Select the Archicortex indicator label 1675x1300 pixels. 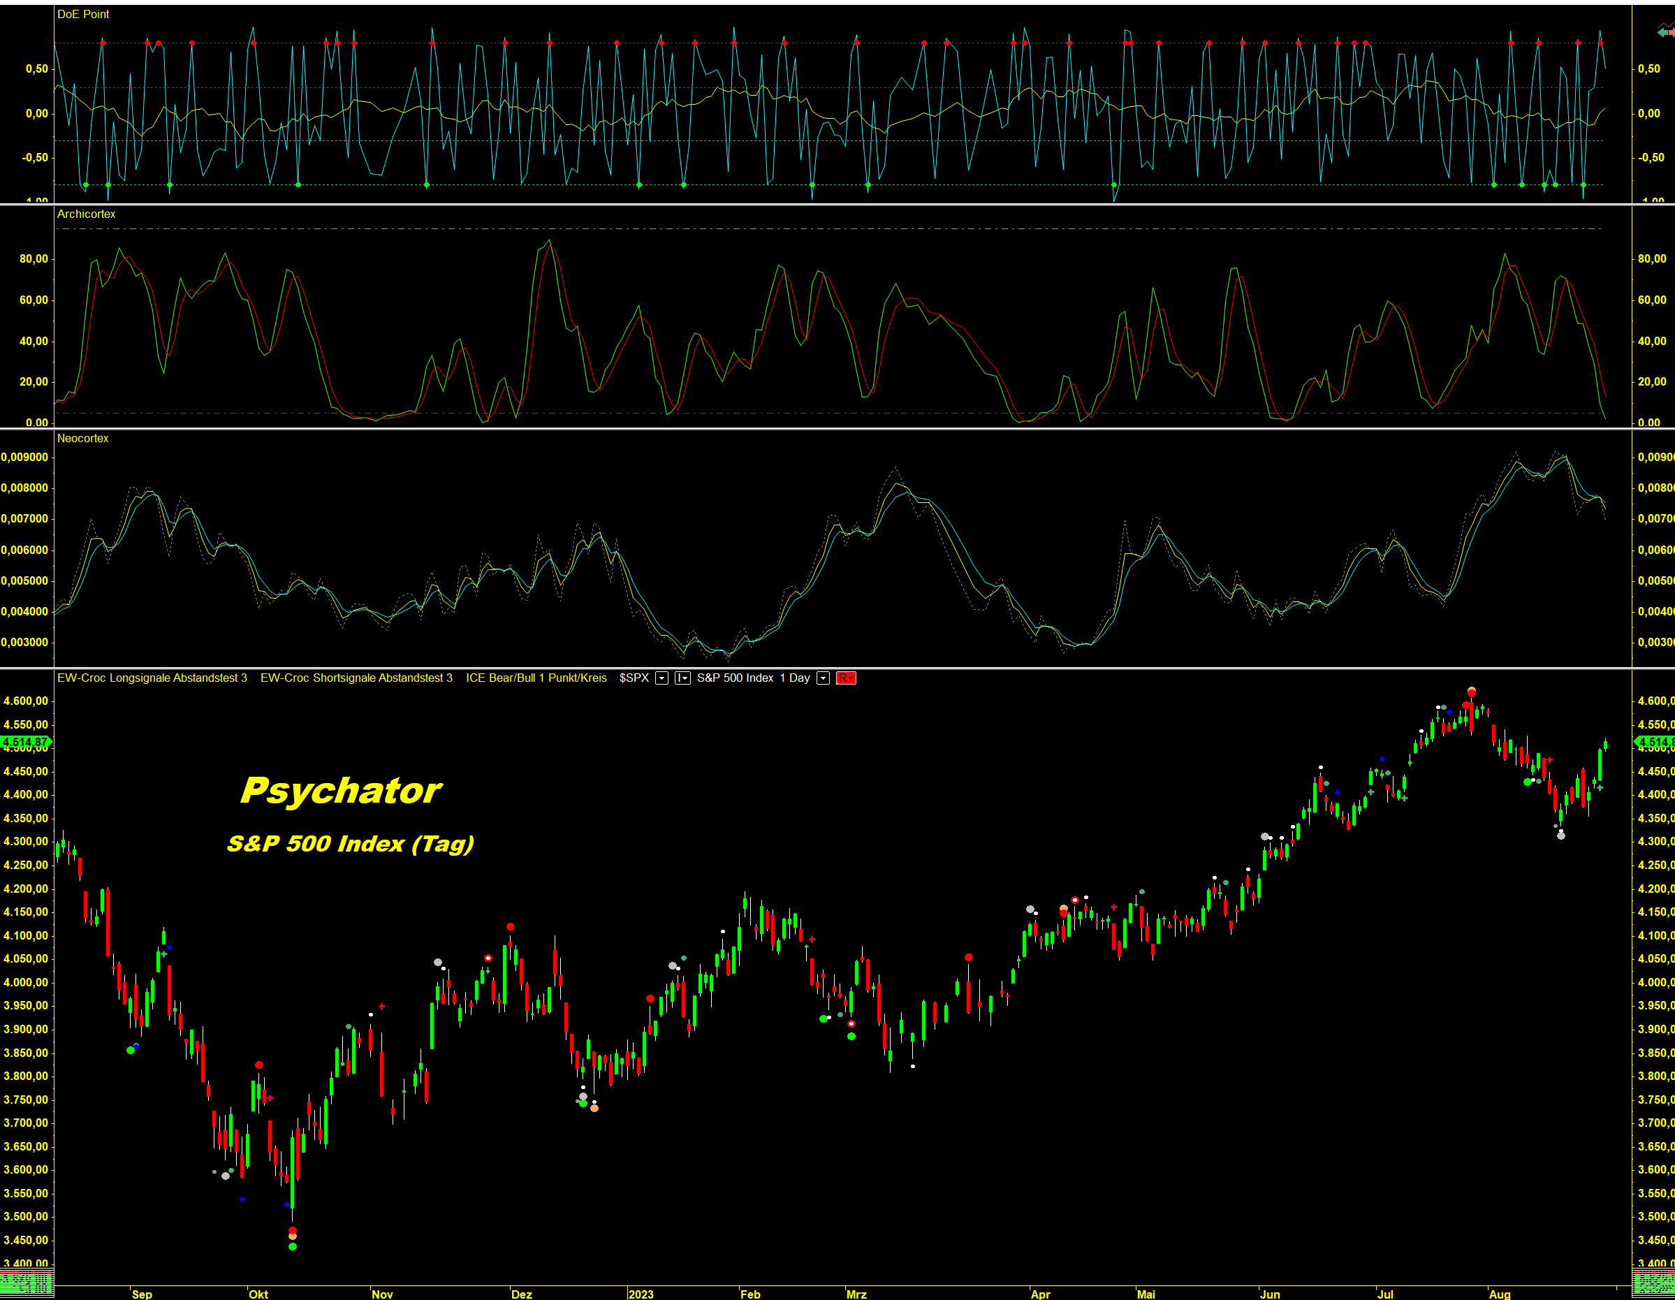(x=86, y=214)
